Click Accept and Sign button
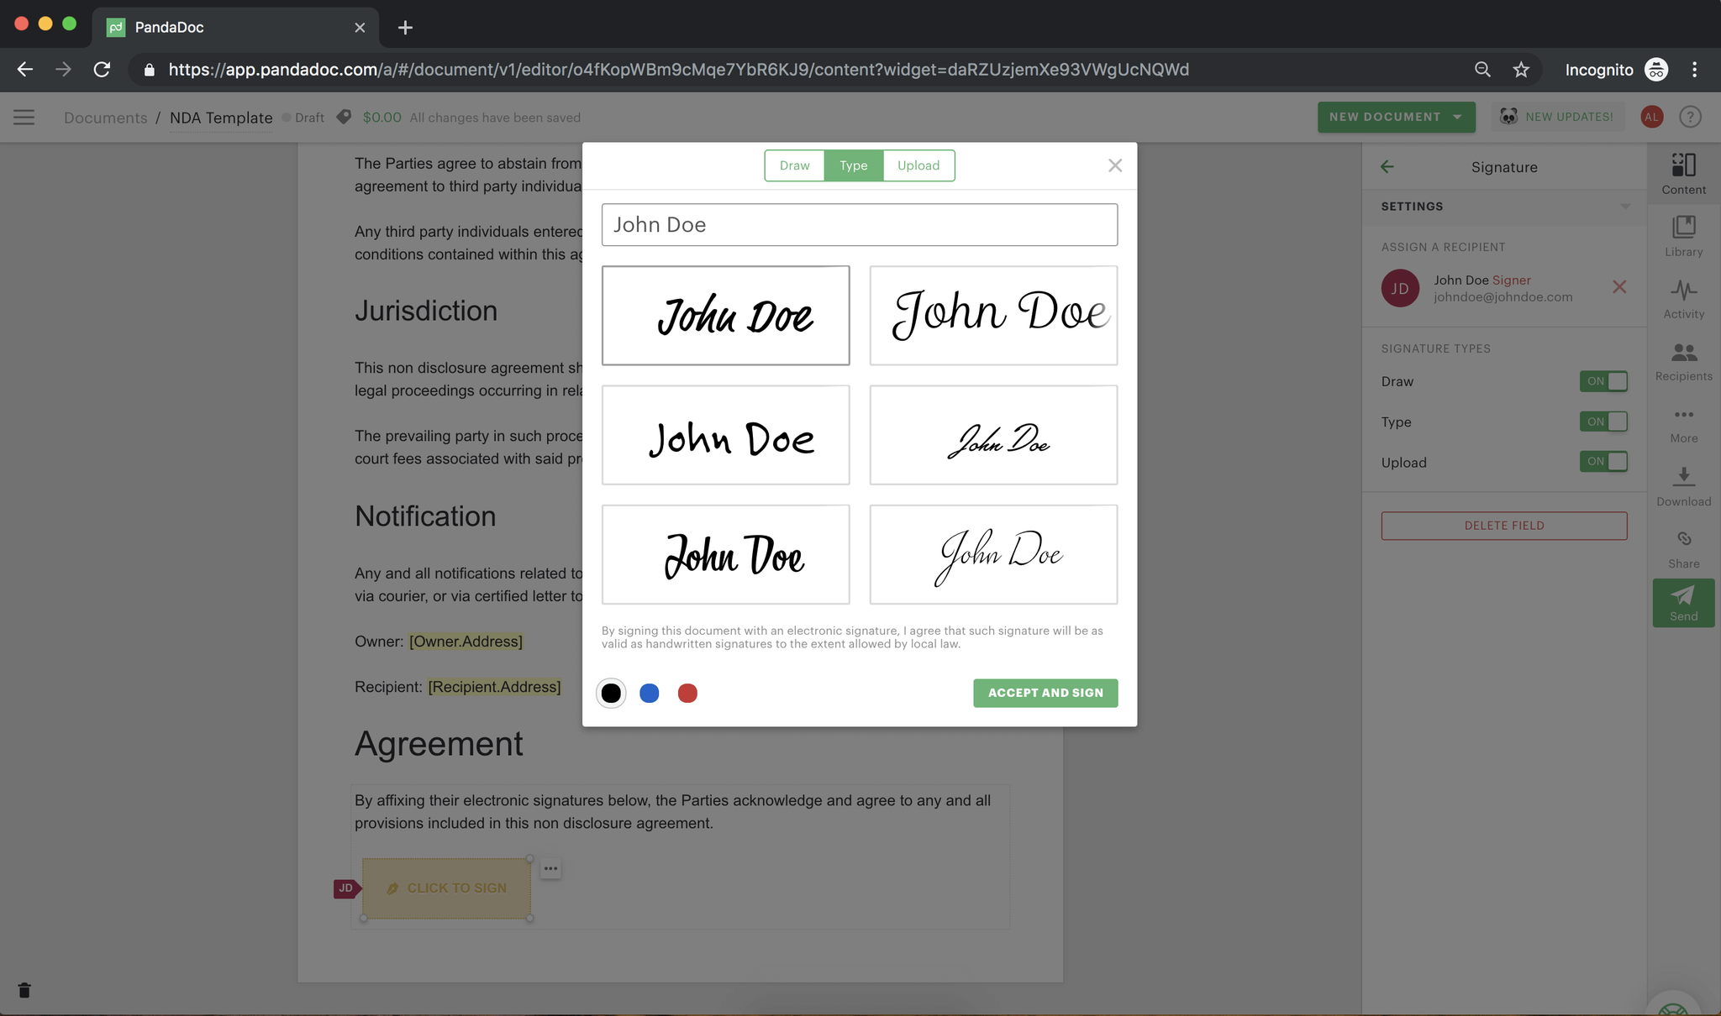The image size is (1721, 1016). (1045, 693)
